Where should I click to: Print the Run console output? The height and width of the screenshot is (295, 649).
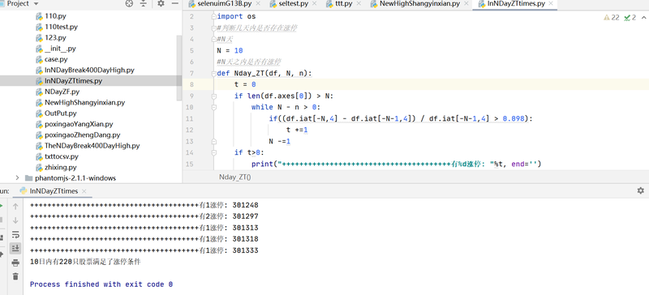[x=15, y=263]
